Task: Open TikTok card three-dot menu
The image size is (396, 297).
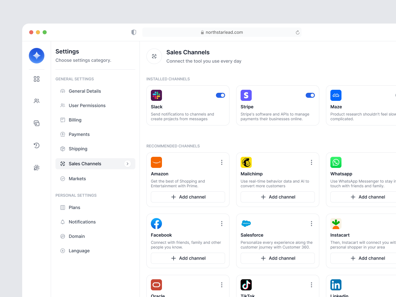Action: pos(311,285)
